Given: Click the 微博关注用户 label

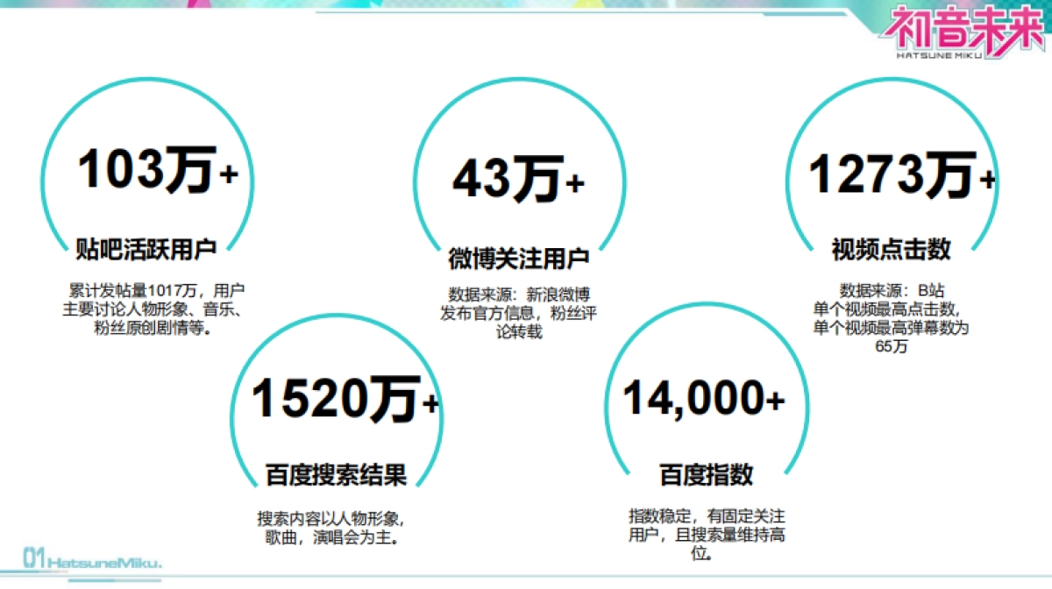Looking at the screenshot, I should coord(516,258).
